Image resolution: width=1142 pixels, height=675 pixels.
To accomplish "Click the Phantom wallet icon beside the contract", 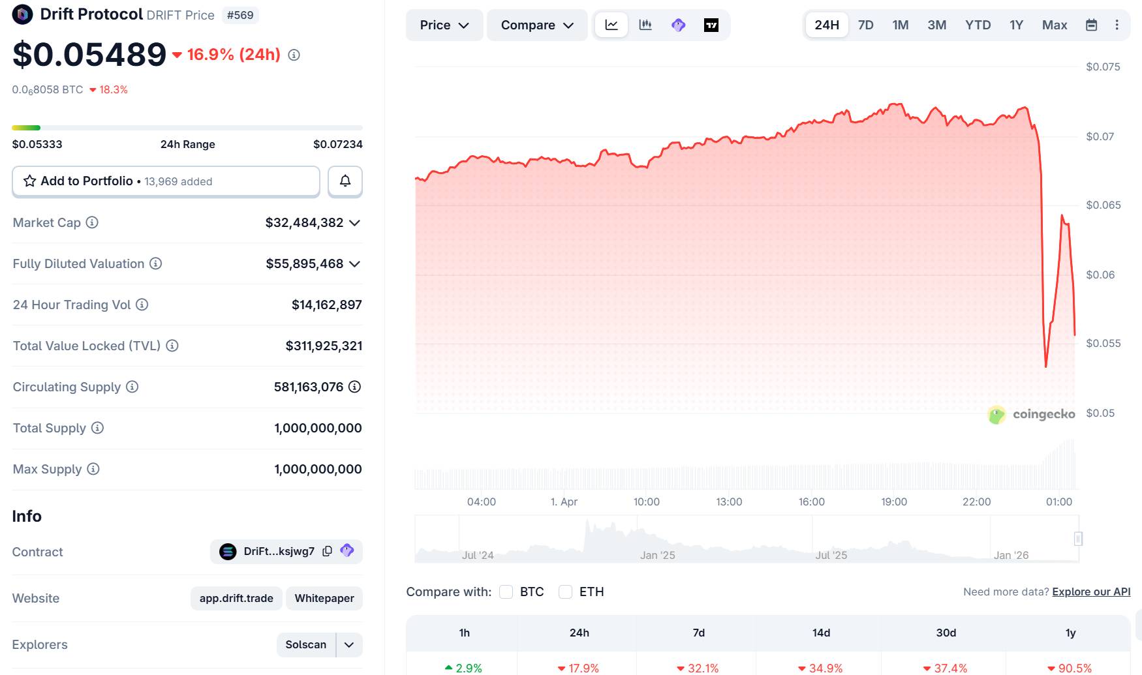I will coord(347,551).
